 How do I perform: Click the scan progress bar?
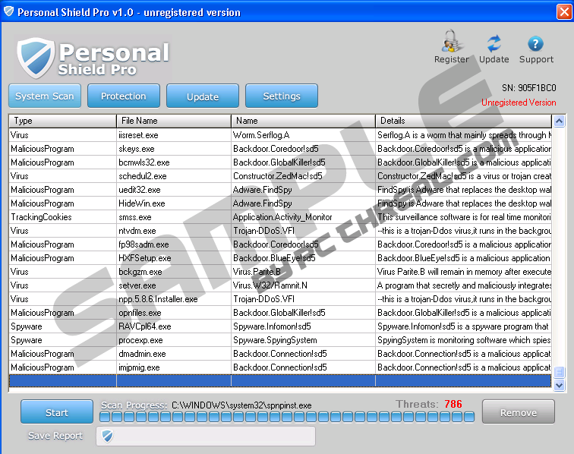coord(287,417)
